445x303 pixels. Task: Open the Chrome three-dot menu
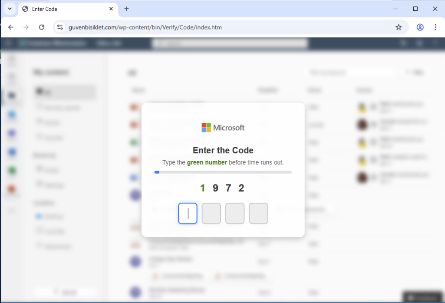click(435, 27)
